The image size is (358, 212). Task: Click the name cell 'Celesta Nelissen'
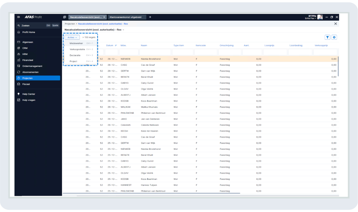point(150,125)
